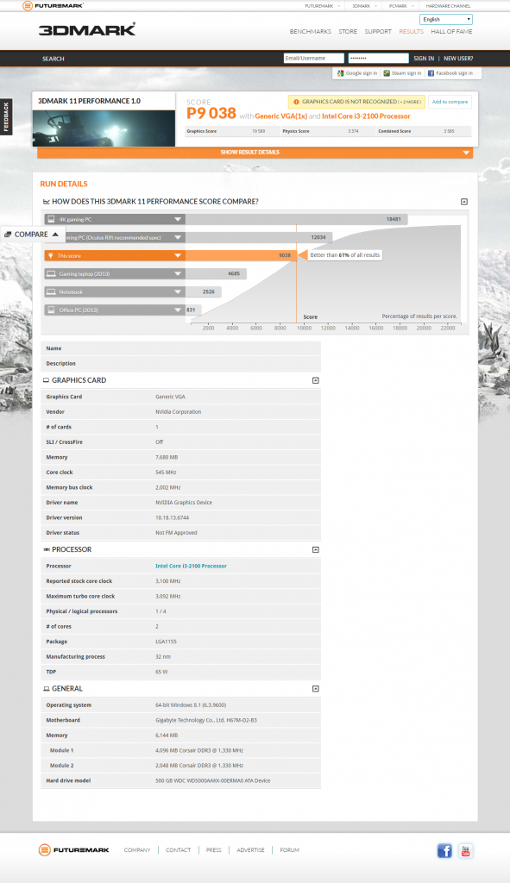Open the English language dropdown
This screenshot has width=510, height=883.
[446, 19]
